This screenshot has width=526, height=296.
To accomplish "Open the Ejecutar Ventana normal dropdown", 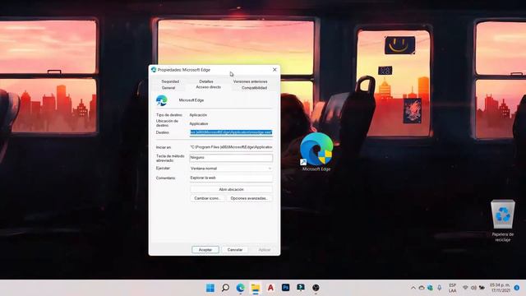I will pos(231,168).
